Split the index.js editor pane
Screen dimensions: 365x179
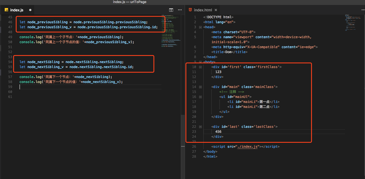(171, 10)
